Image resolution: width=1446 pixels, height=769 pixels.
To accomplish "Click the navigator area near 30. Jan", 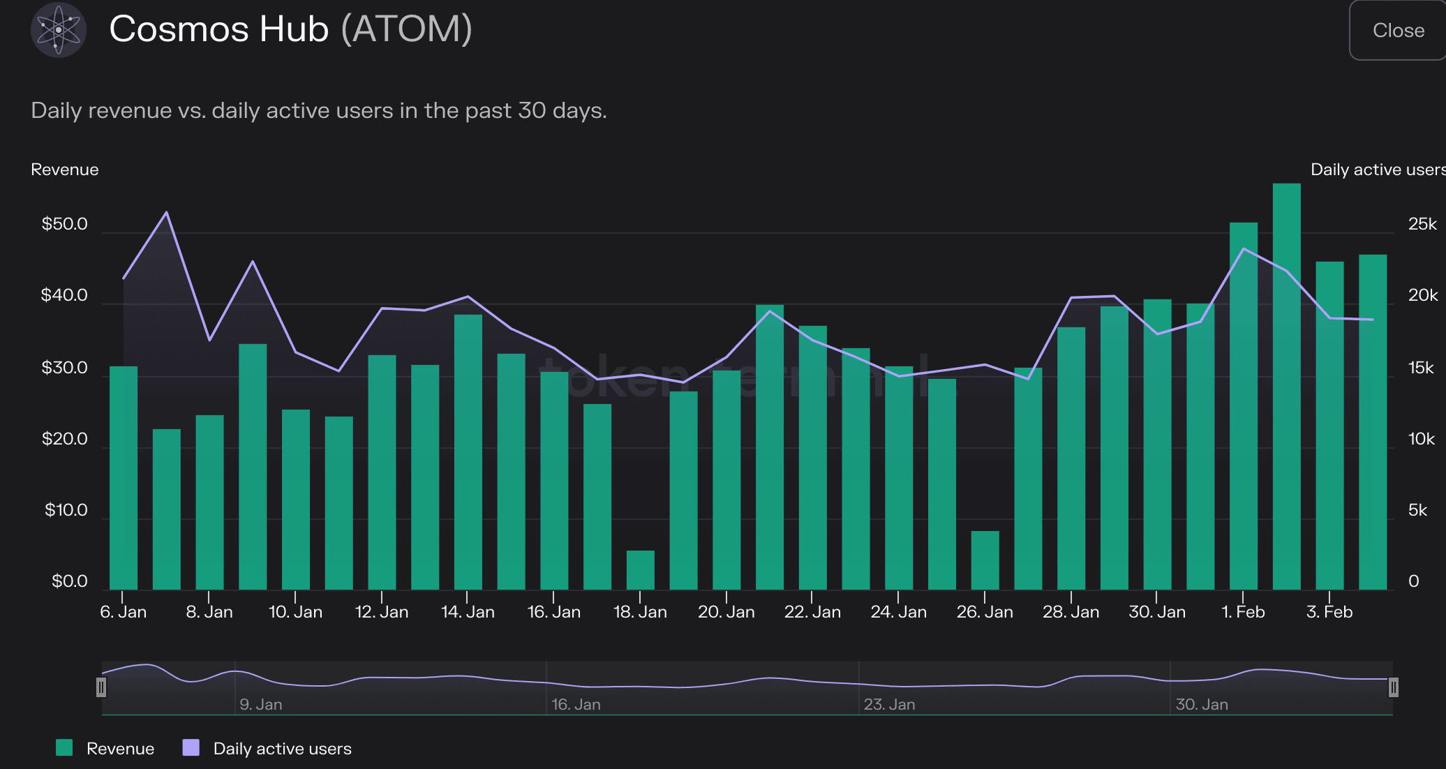I will (1202, 704).
